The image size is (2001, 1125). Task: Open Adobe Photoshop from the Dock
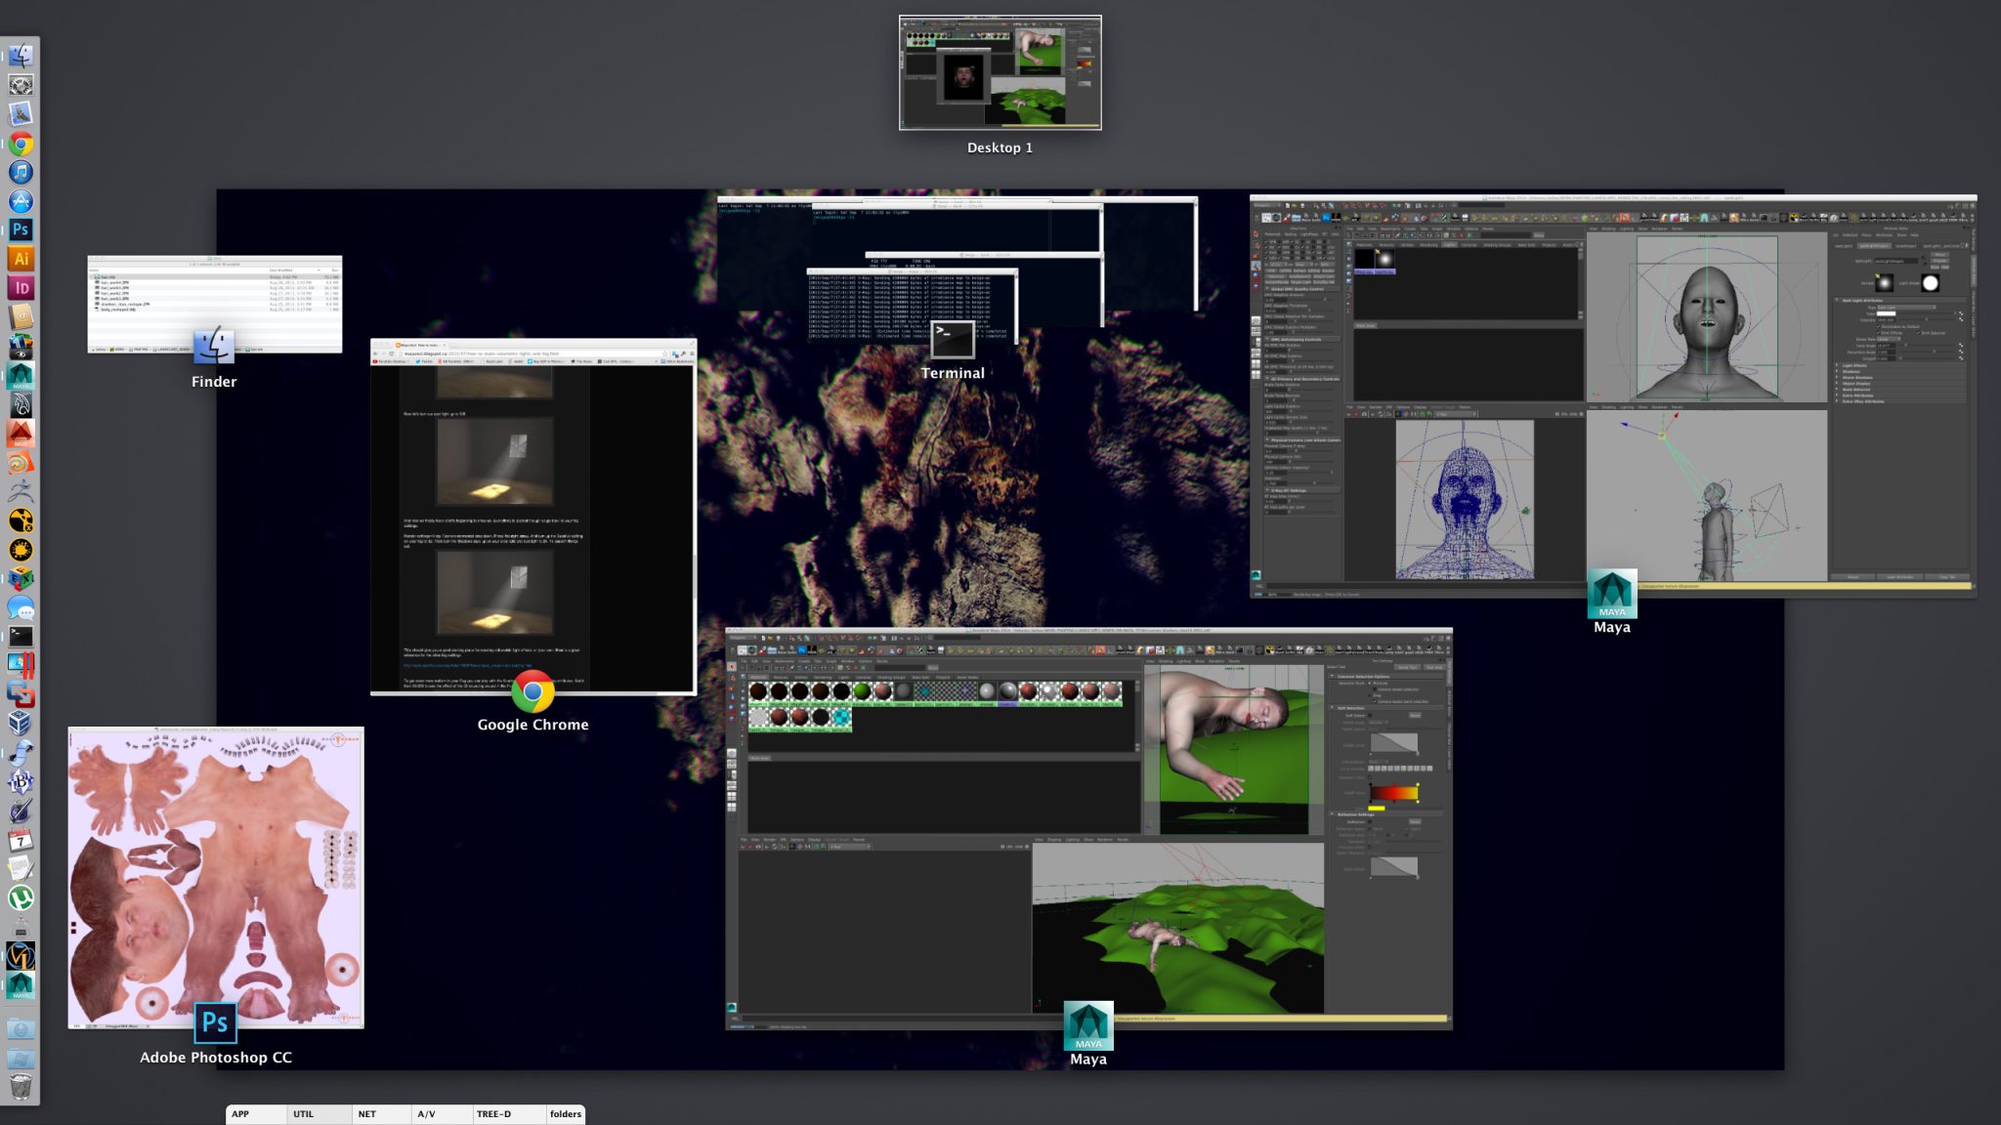pos(20,230)
